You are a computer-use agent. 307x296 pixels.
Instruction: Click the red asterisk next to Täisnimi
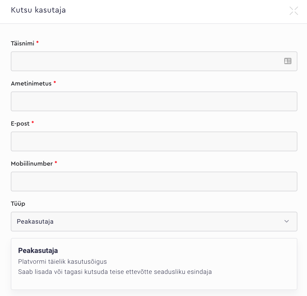[x=37, y=43]
